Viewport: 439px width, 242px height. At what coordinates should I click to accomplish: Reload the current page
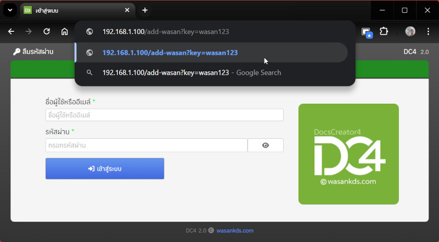[x=47, y=31]
